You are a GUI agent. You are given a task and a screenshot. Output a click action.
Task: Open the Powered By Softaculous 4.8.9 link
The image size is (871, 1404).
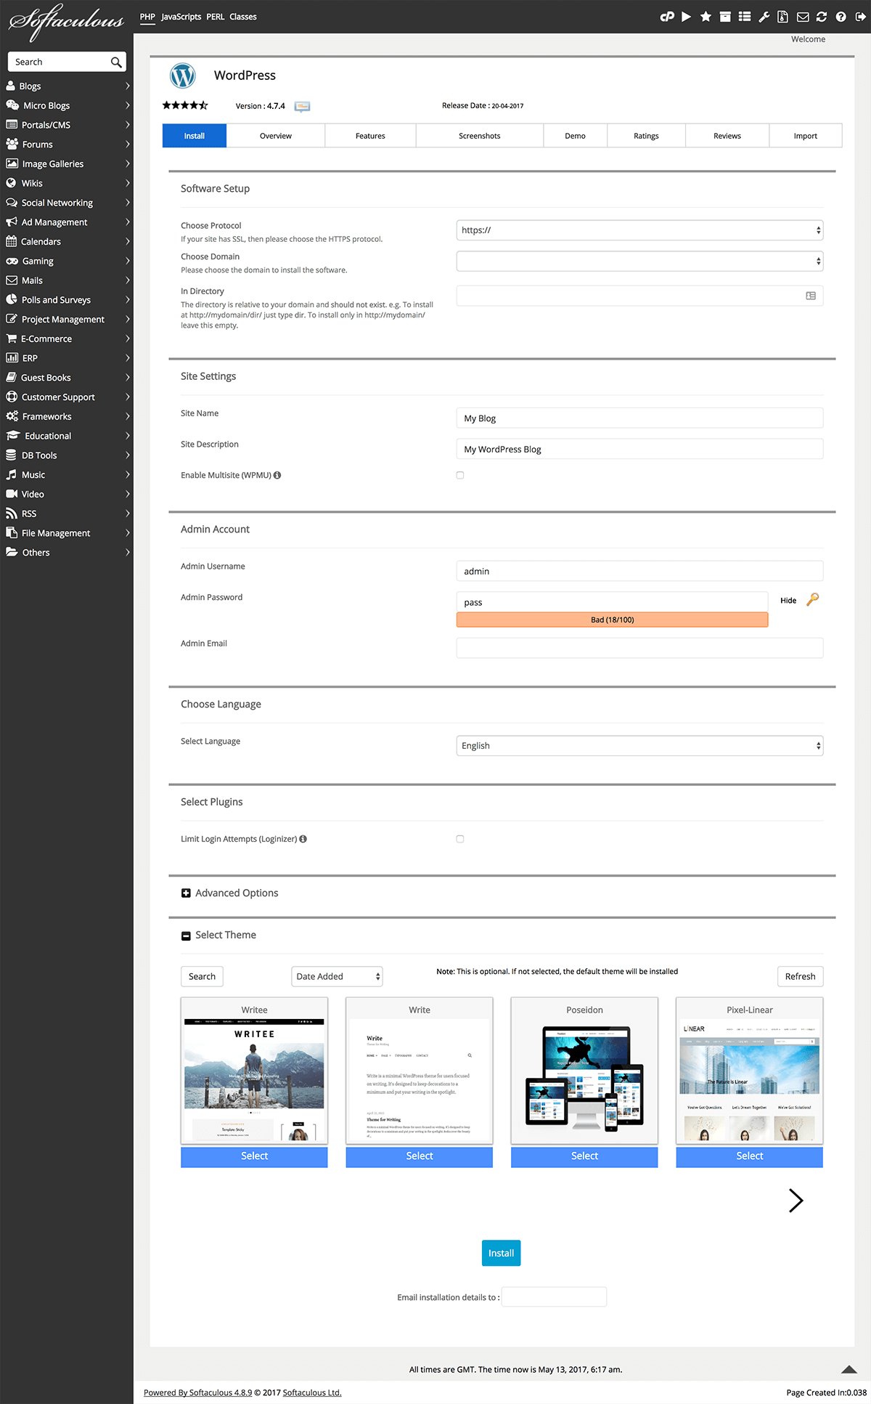197,1392
